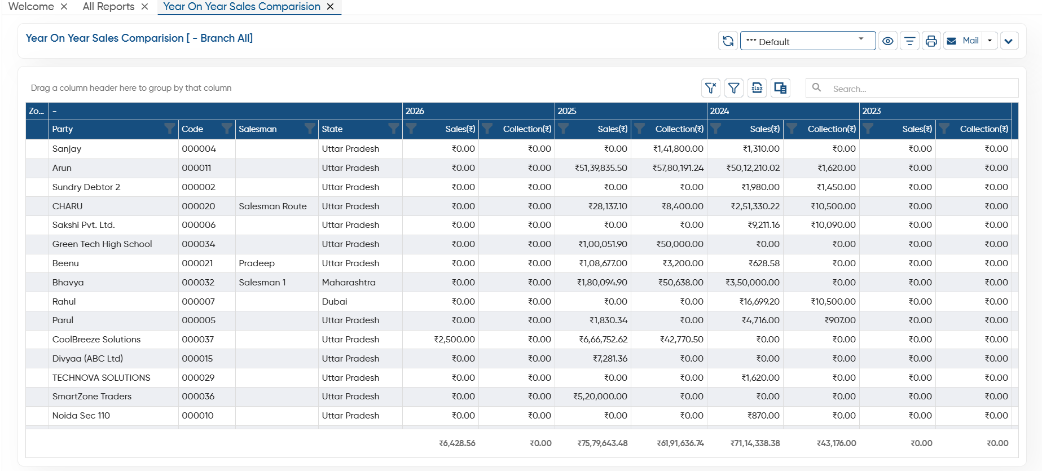Image resolution: width=1042 pixels, height=471 pixels.
Task: Filter the 2023 Collection column
Action: [x=944, y=129]
